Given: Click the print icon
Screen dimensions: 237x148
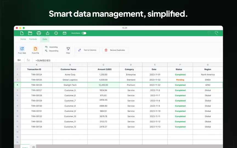Looking at the screenshot, I should tap(39, 33).
